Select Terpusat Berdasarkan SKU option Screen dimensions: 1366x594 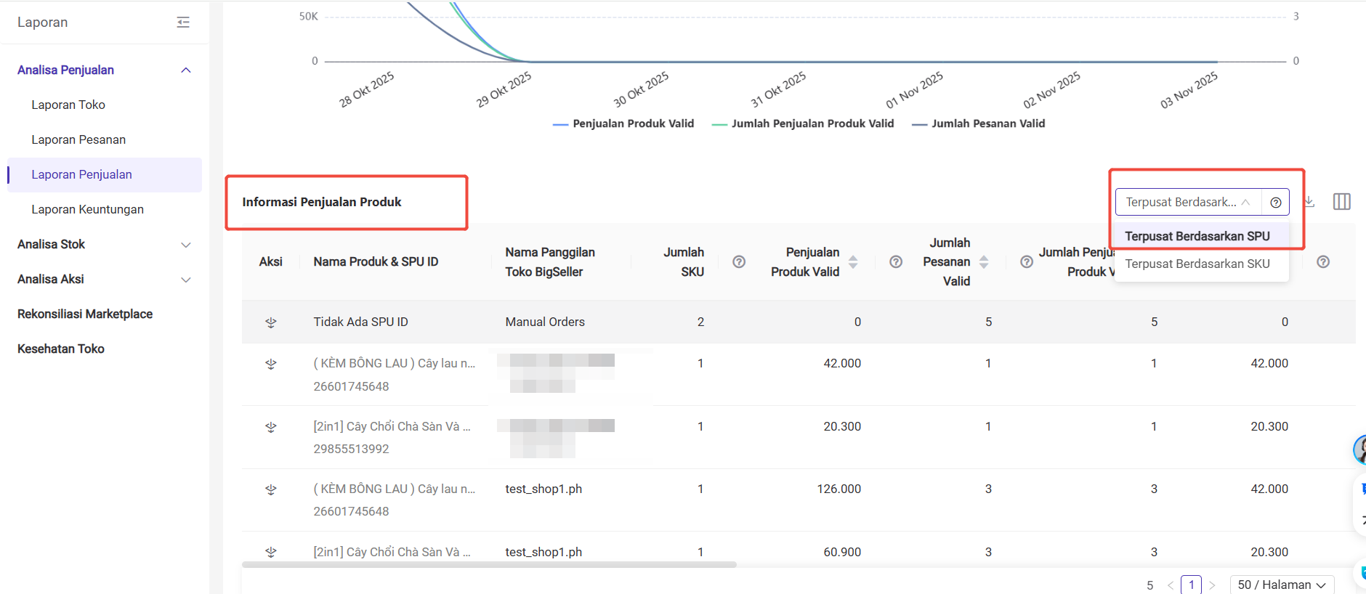[1197, 264]
